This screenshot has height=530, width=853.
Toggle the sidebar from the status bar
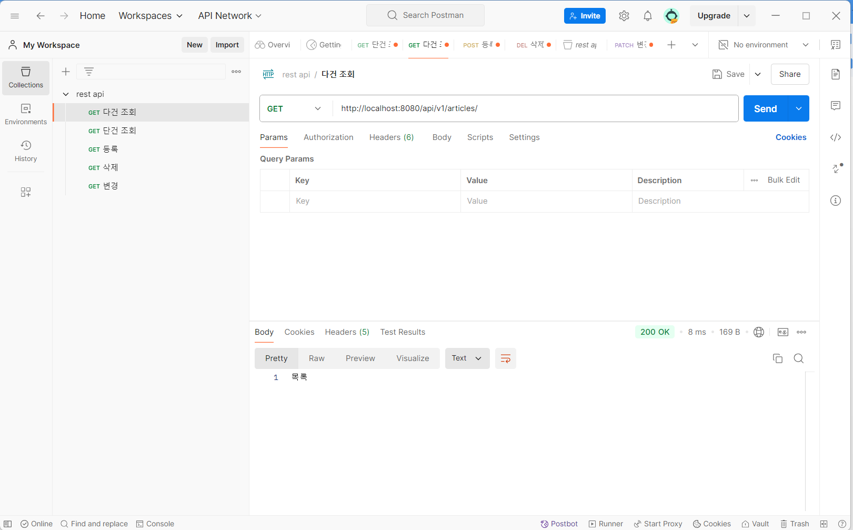pos(8,524)
